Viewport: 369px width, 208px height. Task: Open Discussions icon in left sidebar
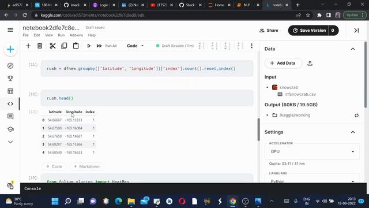coord(10,116)
